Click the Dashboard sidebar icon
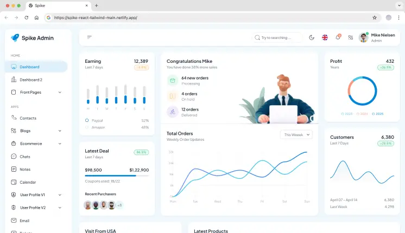 coord(14,67)
